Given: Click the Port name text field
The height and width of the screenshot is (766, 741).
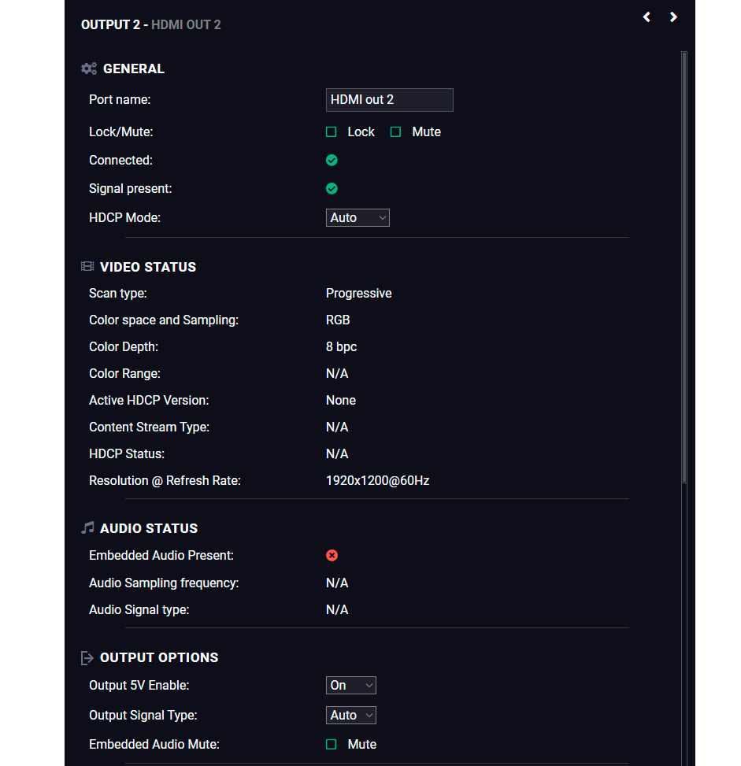Looking at the screenshot, I should click(x=390, y=100).
